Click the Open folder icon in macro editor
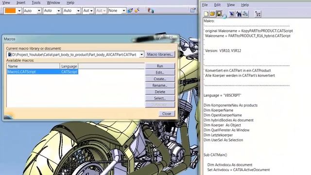 [213, 14]
